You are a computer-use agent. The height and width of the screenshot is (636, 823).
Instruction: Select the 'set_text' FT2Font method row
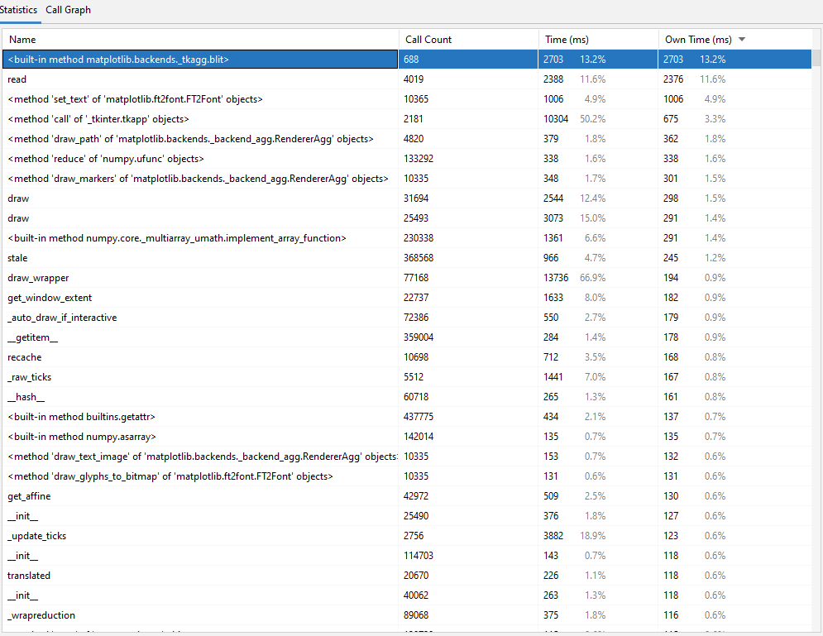point(407,99)
